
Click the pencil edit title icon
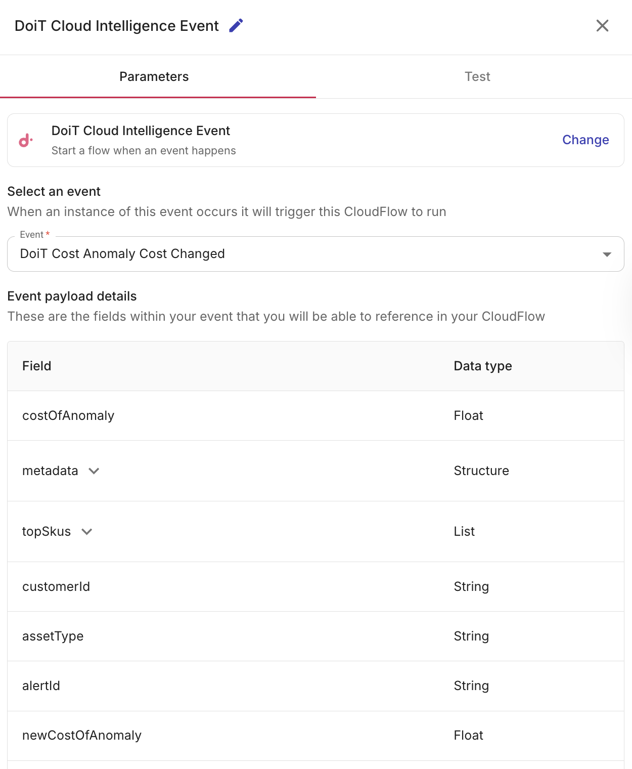pyautogui.click(x=236, y=26)
